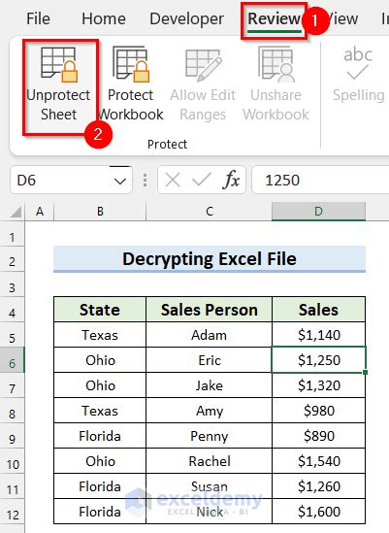Click the $1,600 sales cell
This screenshot has width=389, height=533.
pyautogui.click(x=319, y=512)
